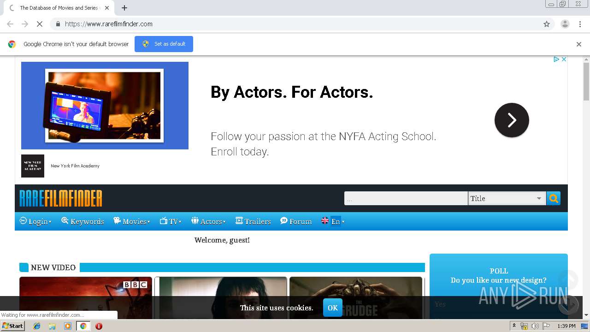Open the En language selector

333,221
